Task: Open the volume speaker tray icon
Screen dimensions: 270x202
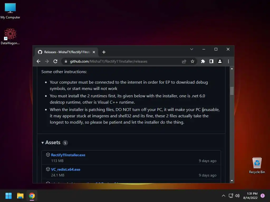Action: tap(237, 196)
